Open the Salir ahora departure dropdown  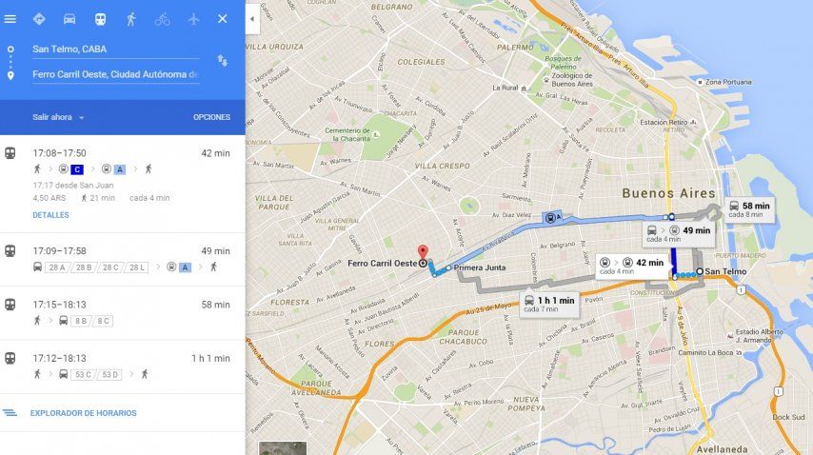coord(58,117)
